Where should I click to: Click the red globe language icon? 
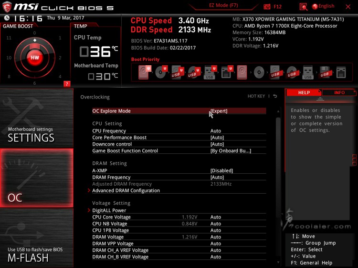[315, 7]
